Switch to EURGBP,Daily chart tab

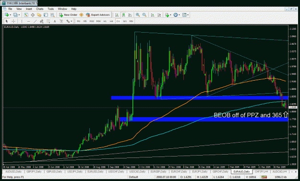pyautogui.click(x=158, y=171)
